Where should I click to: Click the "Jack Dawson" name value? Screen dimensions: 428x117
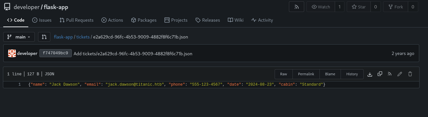point(65,85)
